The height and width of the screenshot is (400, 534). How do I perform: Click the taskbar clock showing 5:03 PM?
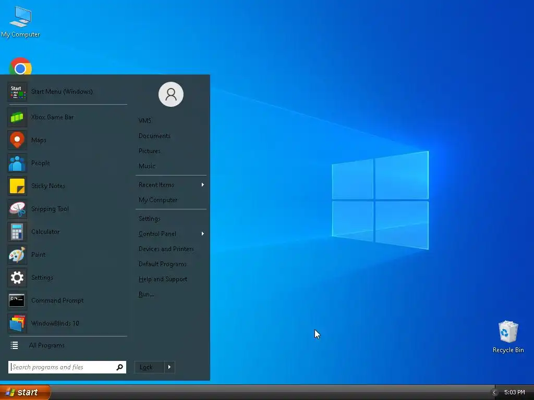[x=515, y=393]
